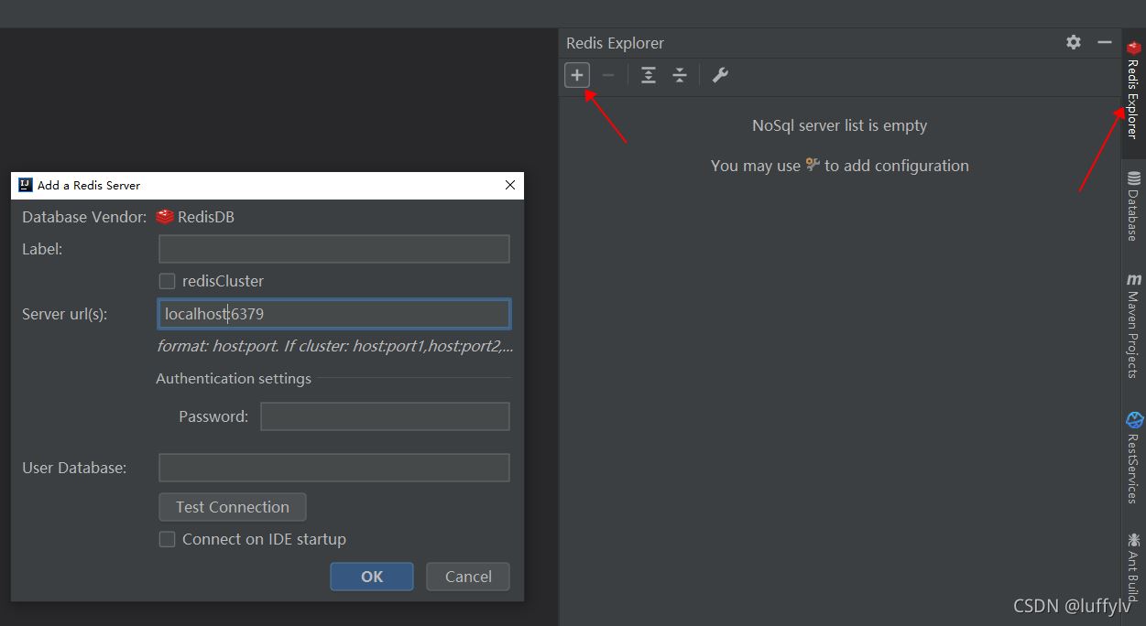This screenshot has width=1146, height=626.
Task: Open Redis Explorer gear settings
Action: pos(1074,42)
